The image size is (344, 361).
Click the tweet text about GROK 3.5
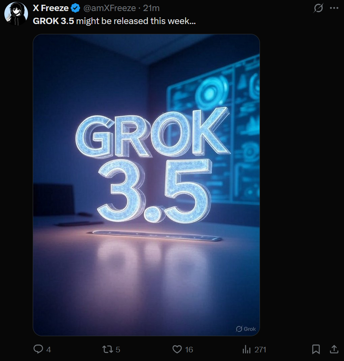coord(114,21)
